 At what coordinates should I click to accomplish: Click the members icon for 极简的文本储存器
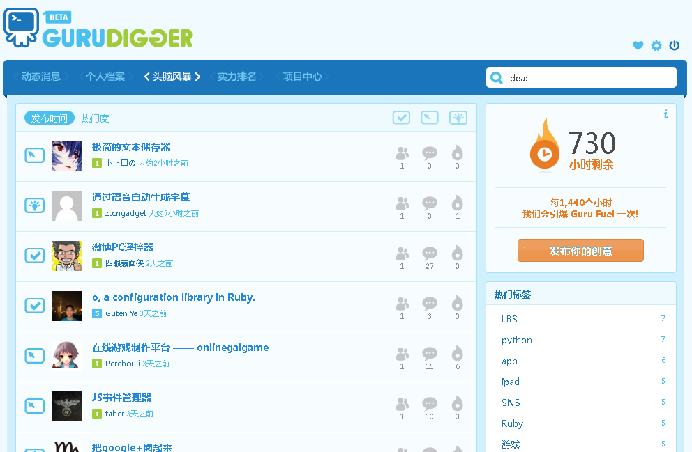click(x=402, y=153)
